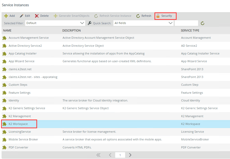
Task: Click the Feature Settings puzzle icon
Action: point(4,93)
